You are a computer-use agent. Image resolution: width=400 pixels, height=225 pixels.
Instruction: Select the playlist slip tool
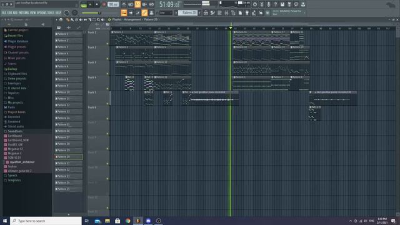click(x=85, y=19)
